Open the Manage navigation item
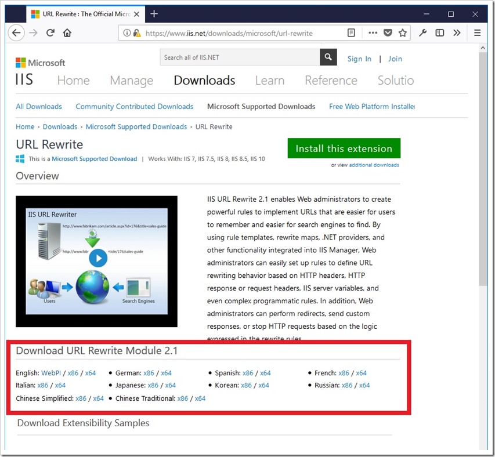The image size is (495, 457). (132, 81)
